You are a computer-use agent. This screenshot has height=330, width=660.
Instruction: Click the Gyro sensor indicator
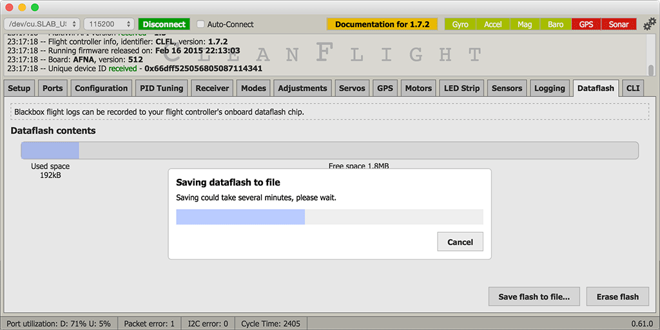pos(460,24)
